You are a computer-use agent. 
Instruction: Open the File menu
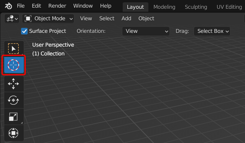pyautogui.click(x=21, y=6)
